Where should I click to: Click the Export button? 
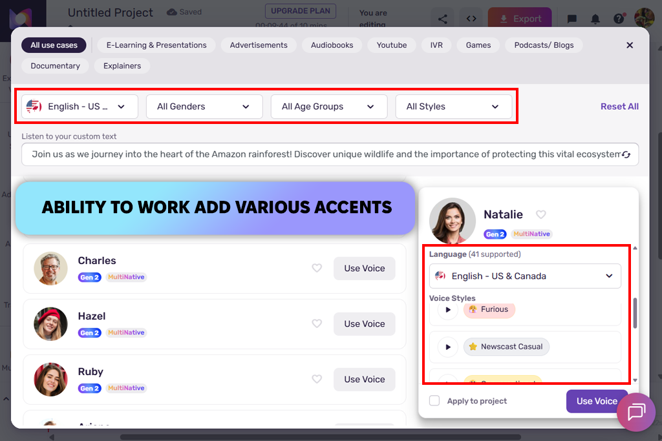tap(520, 19)
